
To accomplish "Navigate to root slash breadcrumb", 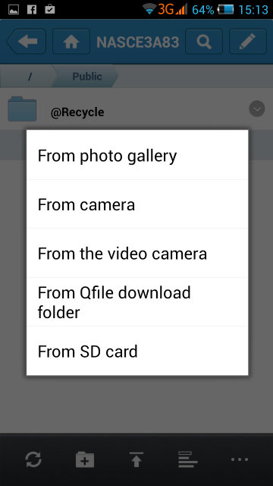I will pyautogui.click(x=30, y=77).
